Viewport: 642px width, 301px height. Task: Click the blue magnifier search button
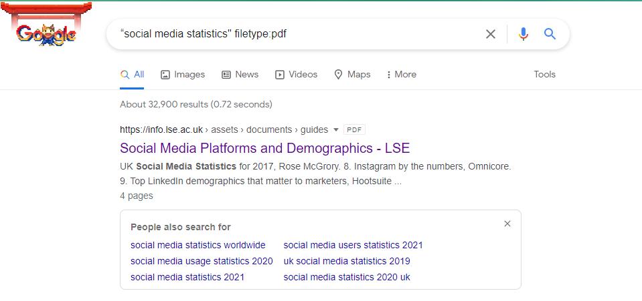click(550, 34)
